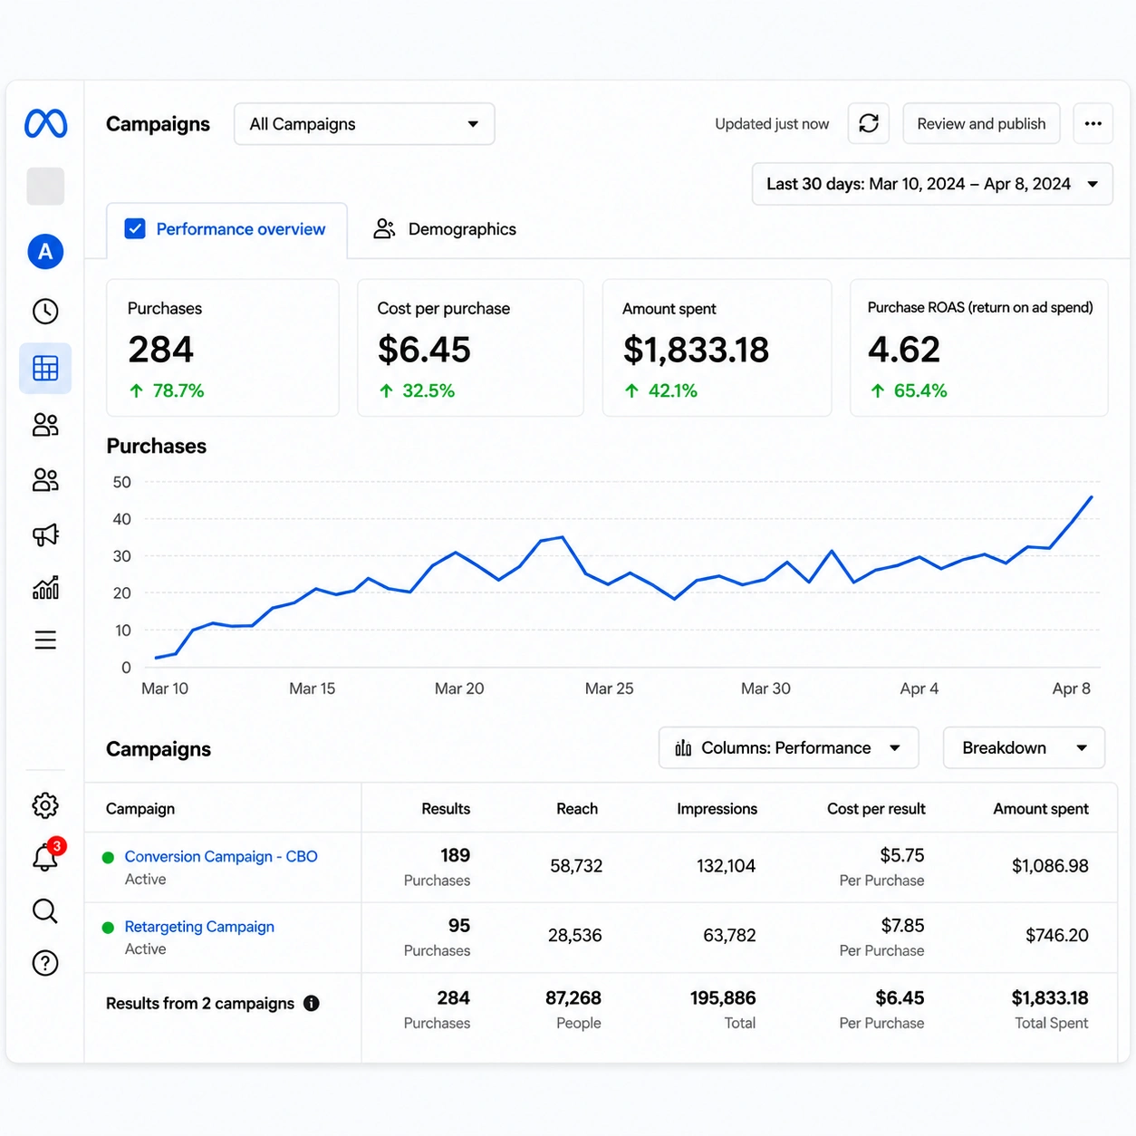The image size is (1136, 1136).
Task: Switch to the Demographics tab
Action: pos(445,229)
